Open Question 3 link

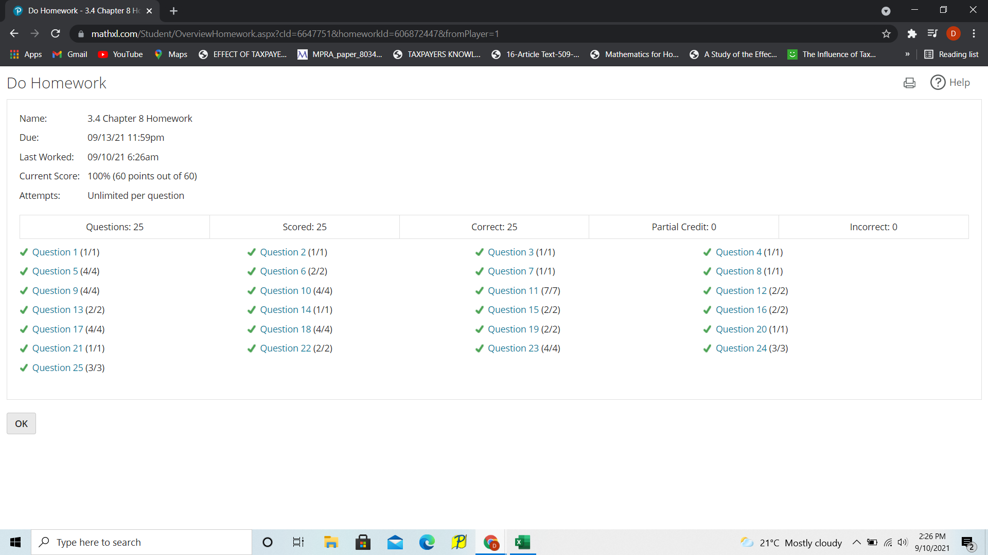click(510, 252)
